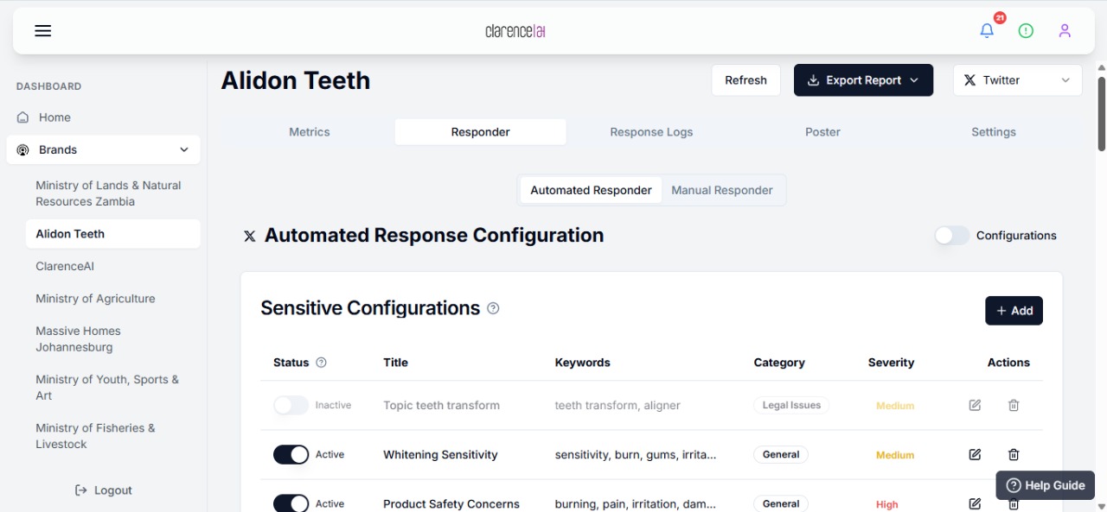Open the Twitter platform dropdown
Viewport: 1107px width, 512px height.
coord(1017,80)
